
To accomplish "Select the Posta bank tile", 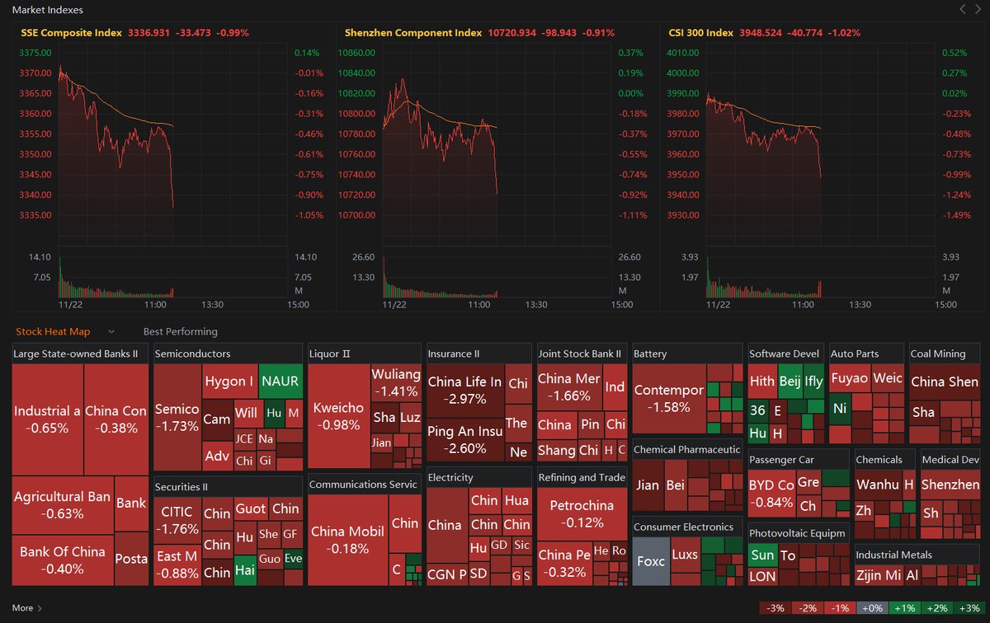I will point(131,559).
